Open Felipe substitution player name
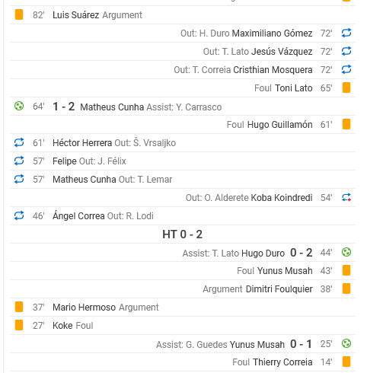This screenshot has width=367, height=373. pos(65,161)
